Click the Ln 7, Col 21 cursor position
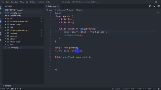Screen dimensions: 161x90 tap(116, 89)
